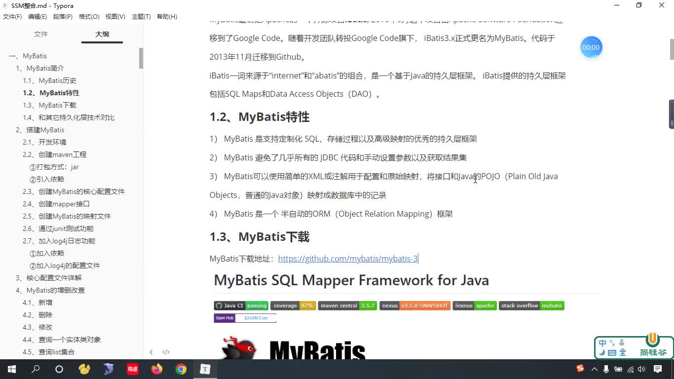The image size is (674, 379).
Task: Jump to outline item 2、搭建MyBatis
Action: pos(40,130)
